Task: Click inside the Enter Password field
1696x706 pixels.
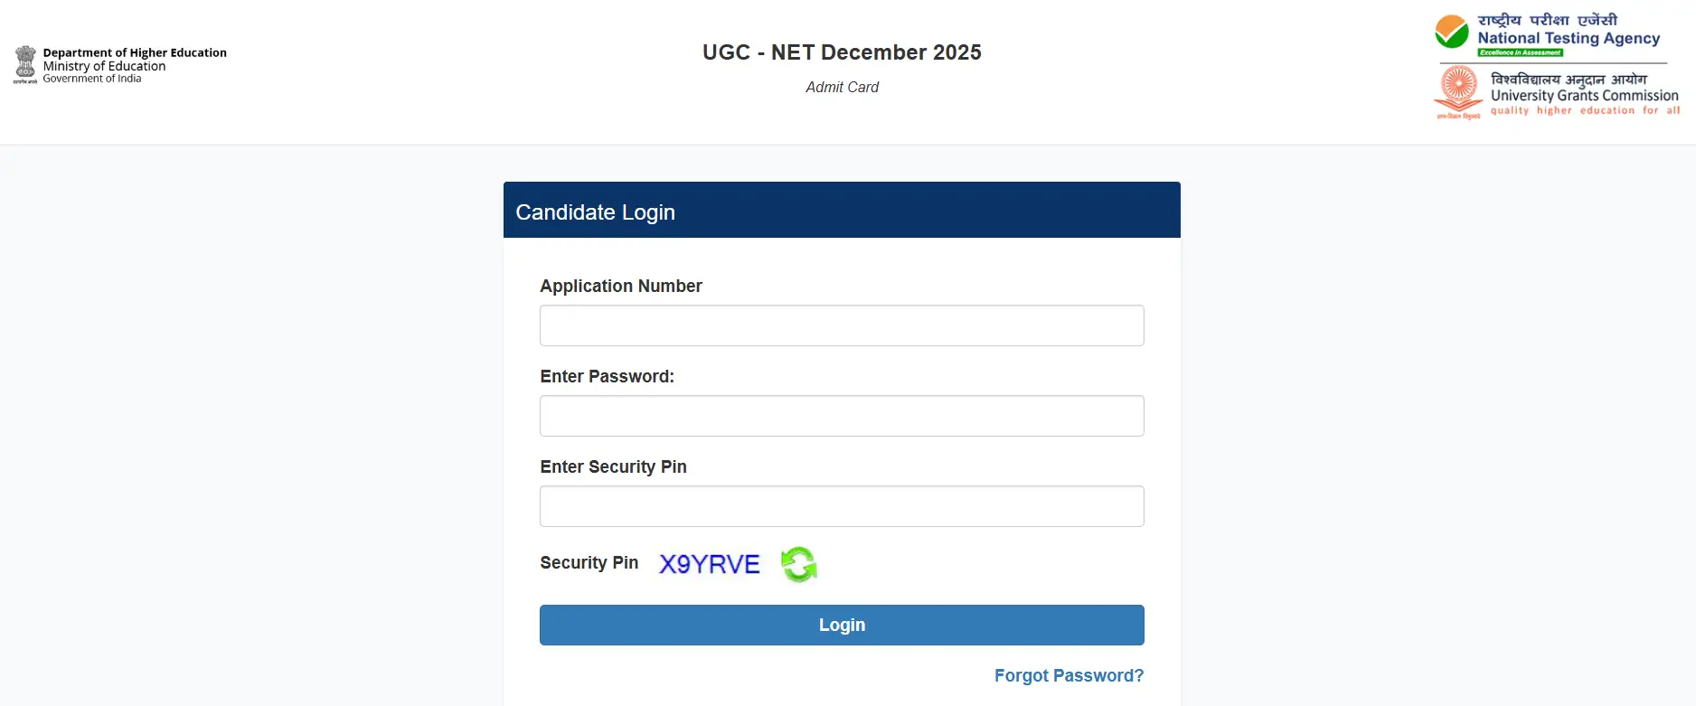Action: (x=841, y=416)
